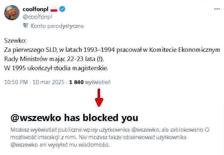The image size is (224, 155).
Task: Click the Konto parodystyczne label
Action: 57,26
